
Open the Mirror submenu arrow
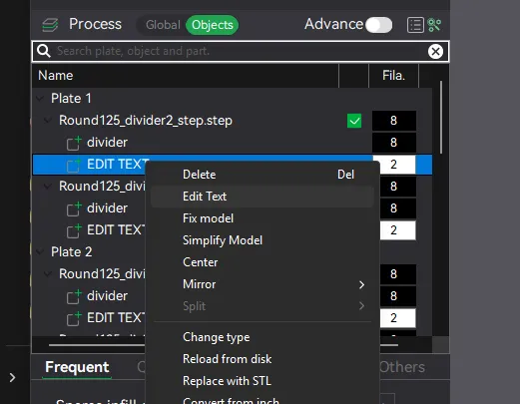coord(361,284)
